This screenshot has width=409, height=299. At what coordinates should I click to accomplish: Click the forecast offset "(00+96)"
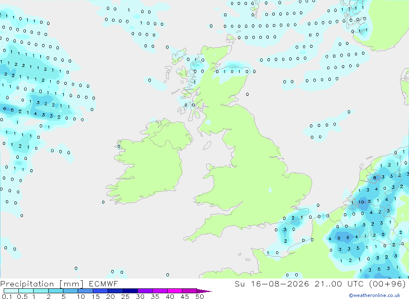[387, 284]
